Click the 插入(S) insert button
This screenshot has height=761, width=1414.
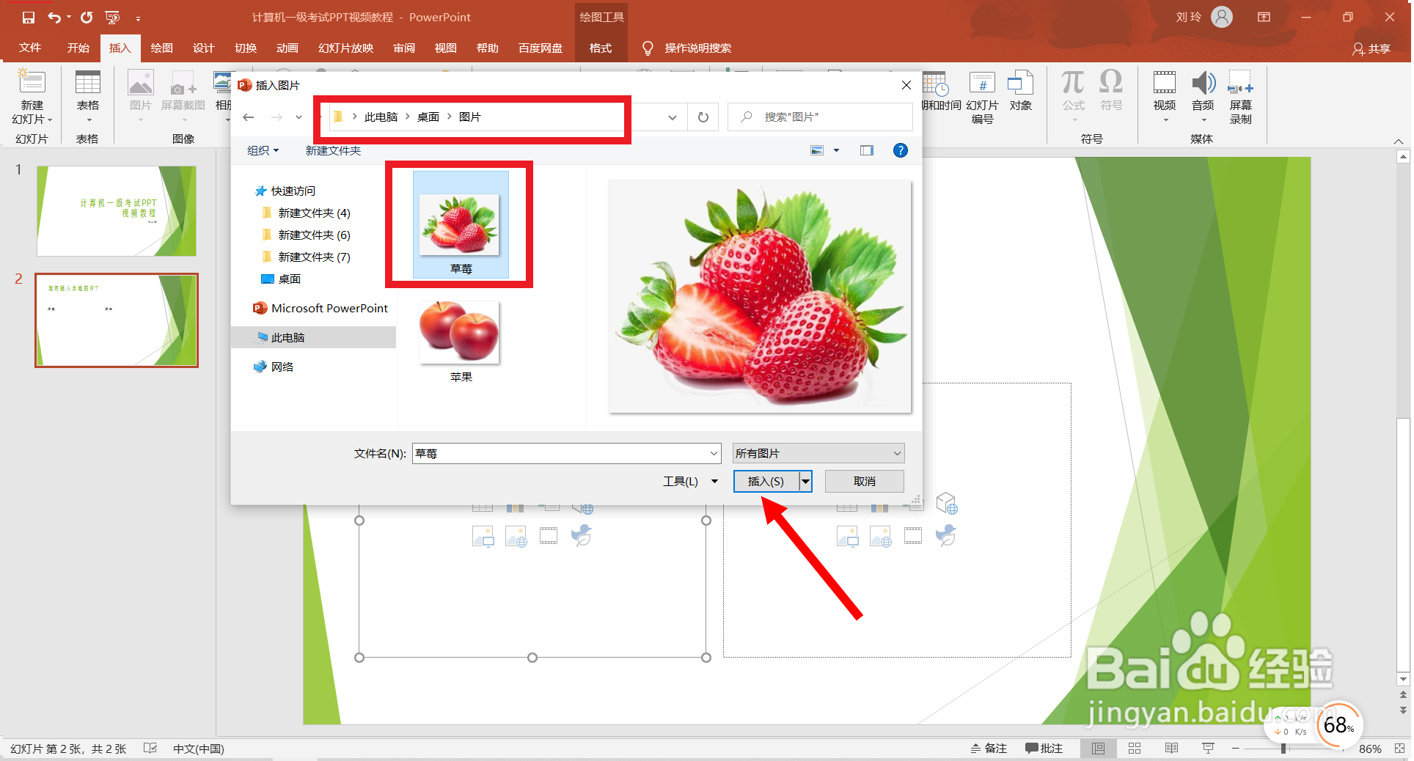point(766,482)
